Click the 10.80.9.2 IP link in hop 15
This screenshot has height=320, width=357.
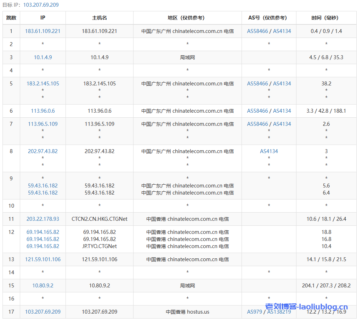42,286
